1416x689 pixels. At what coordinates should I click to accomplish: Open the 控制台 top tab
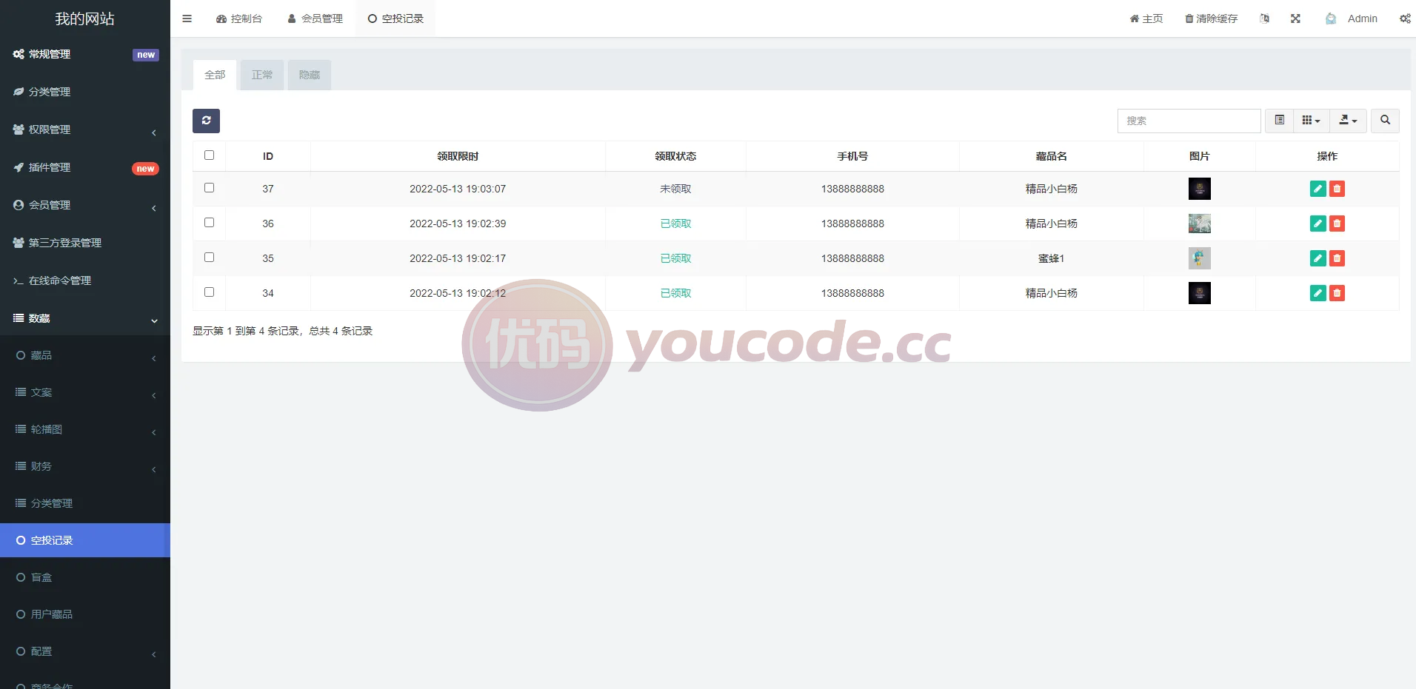tap(239, 19)
